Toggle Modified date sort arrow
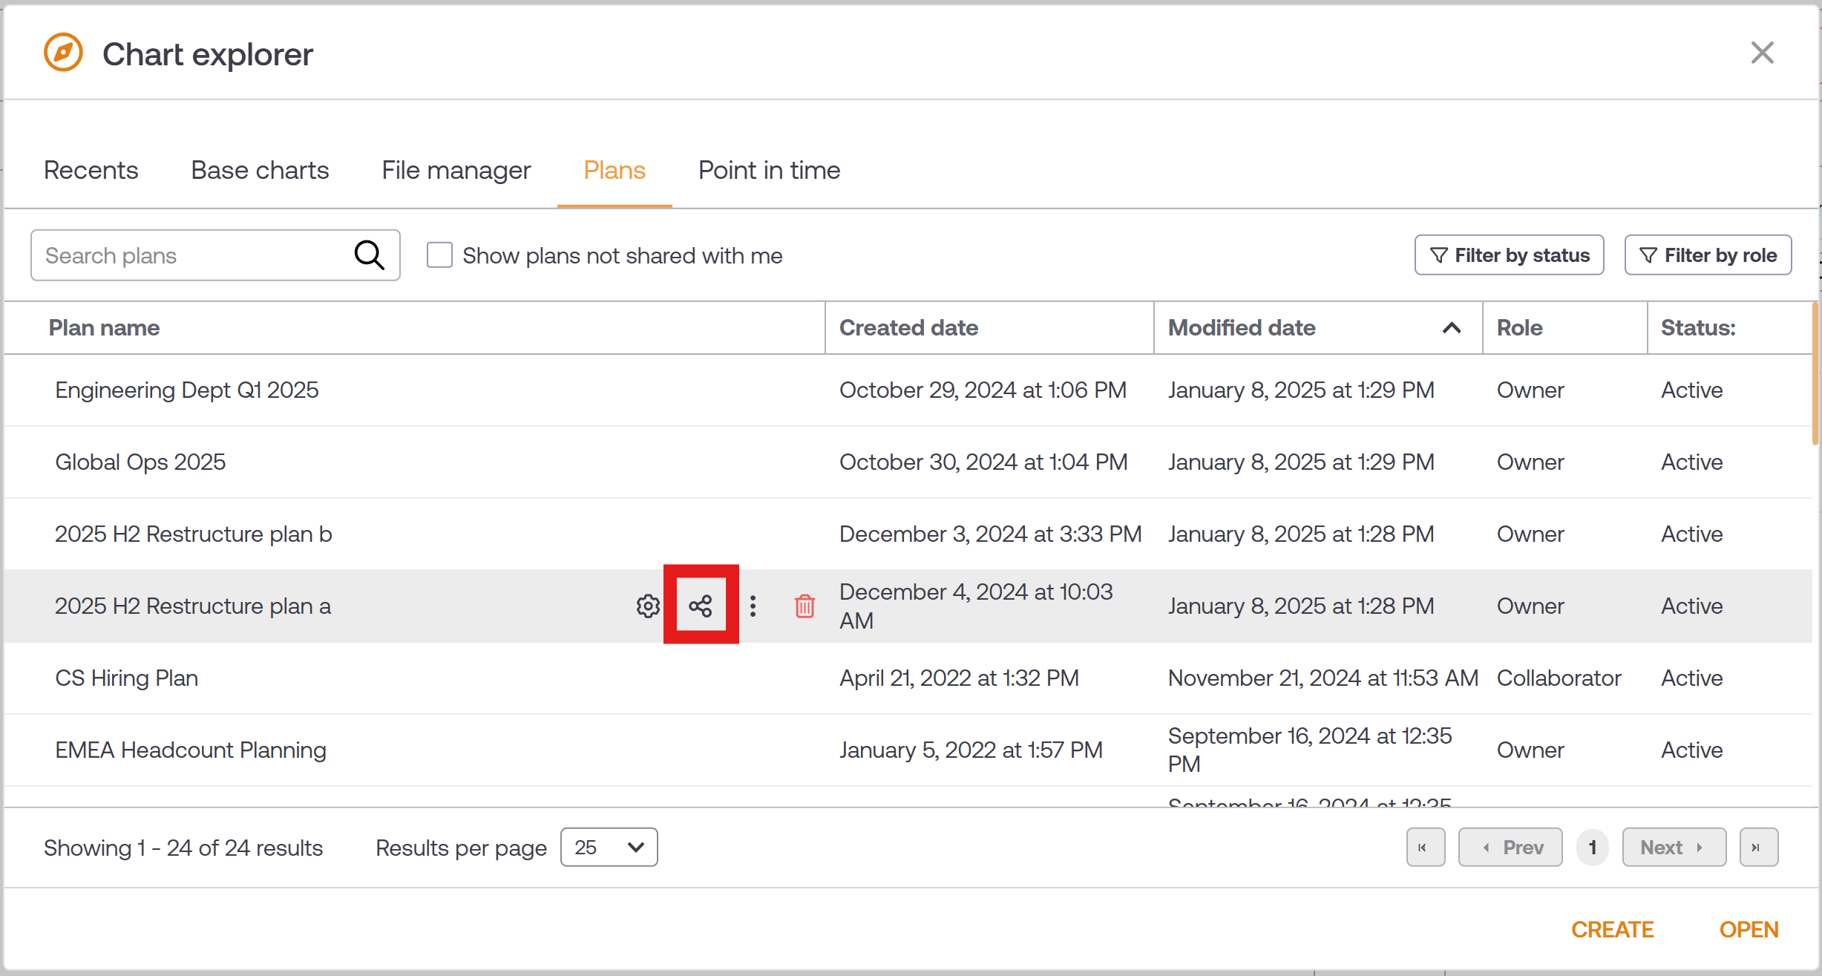The width and height of the screenshot is (1822, 976). 1452,327
